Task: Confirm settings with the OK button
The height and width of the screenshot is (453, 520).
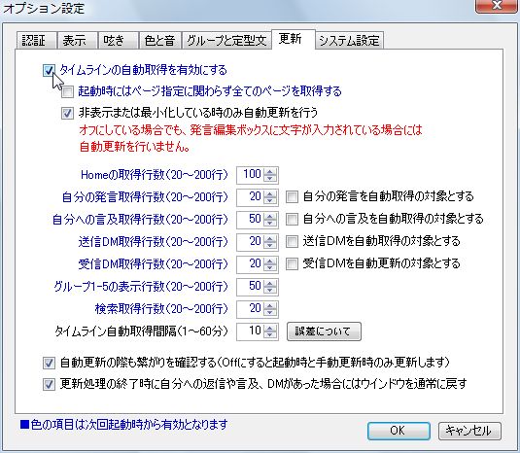Action: [399, 431]
